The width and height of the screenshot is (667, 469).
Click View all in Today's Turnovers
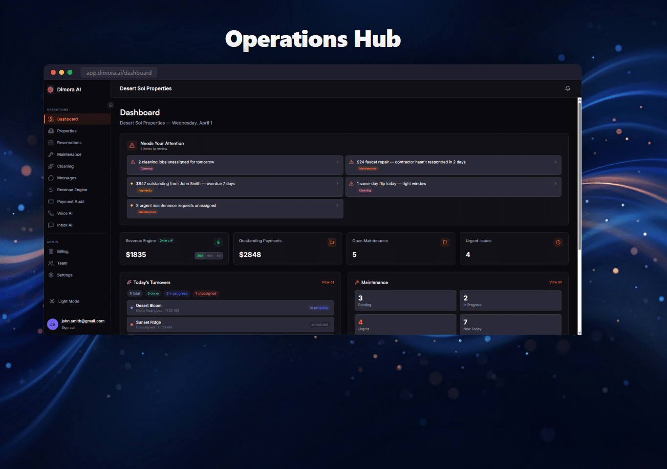pos(327,282)
